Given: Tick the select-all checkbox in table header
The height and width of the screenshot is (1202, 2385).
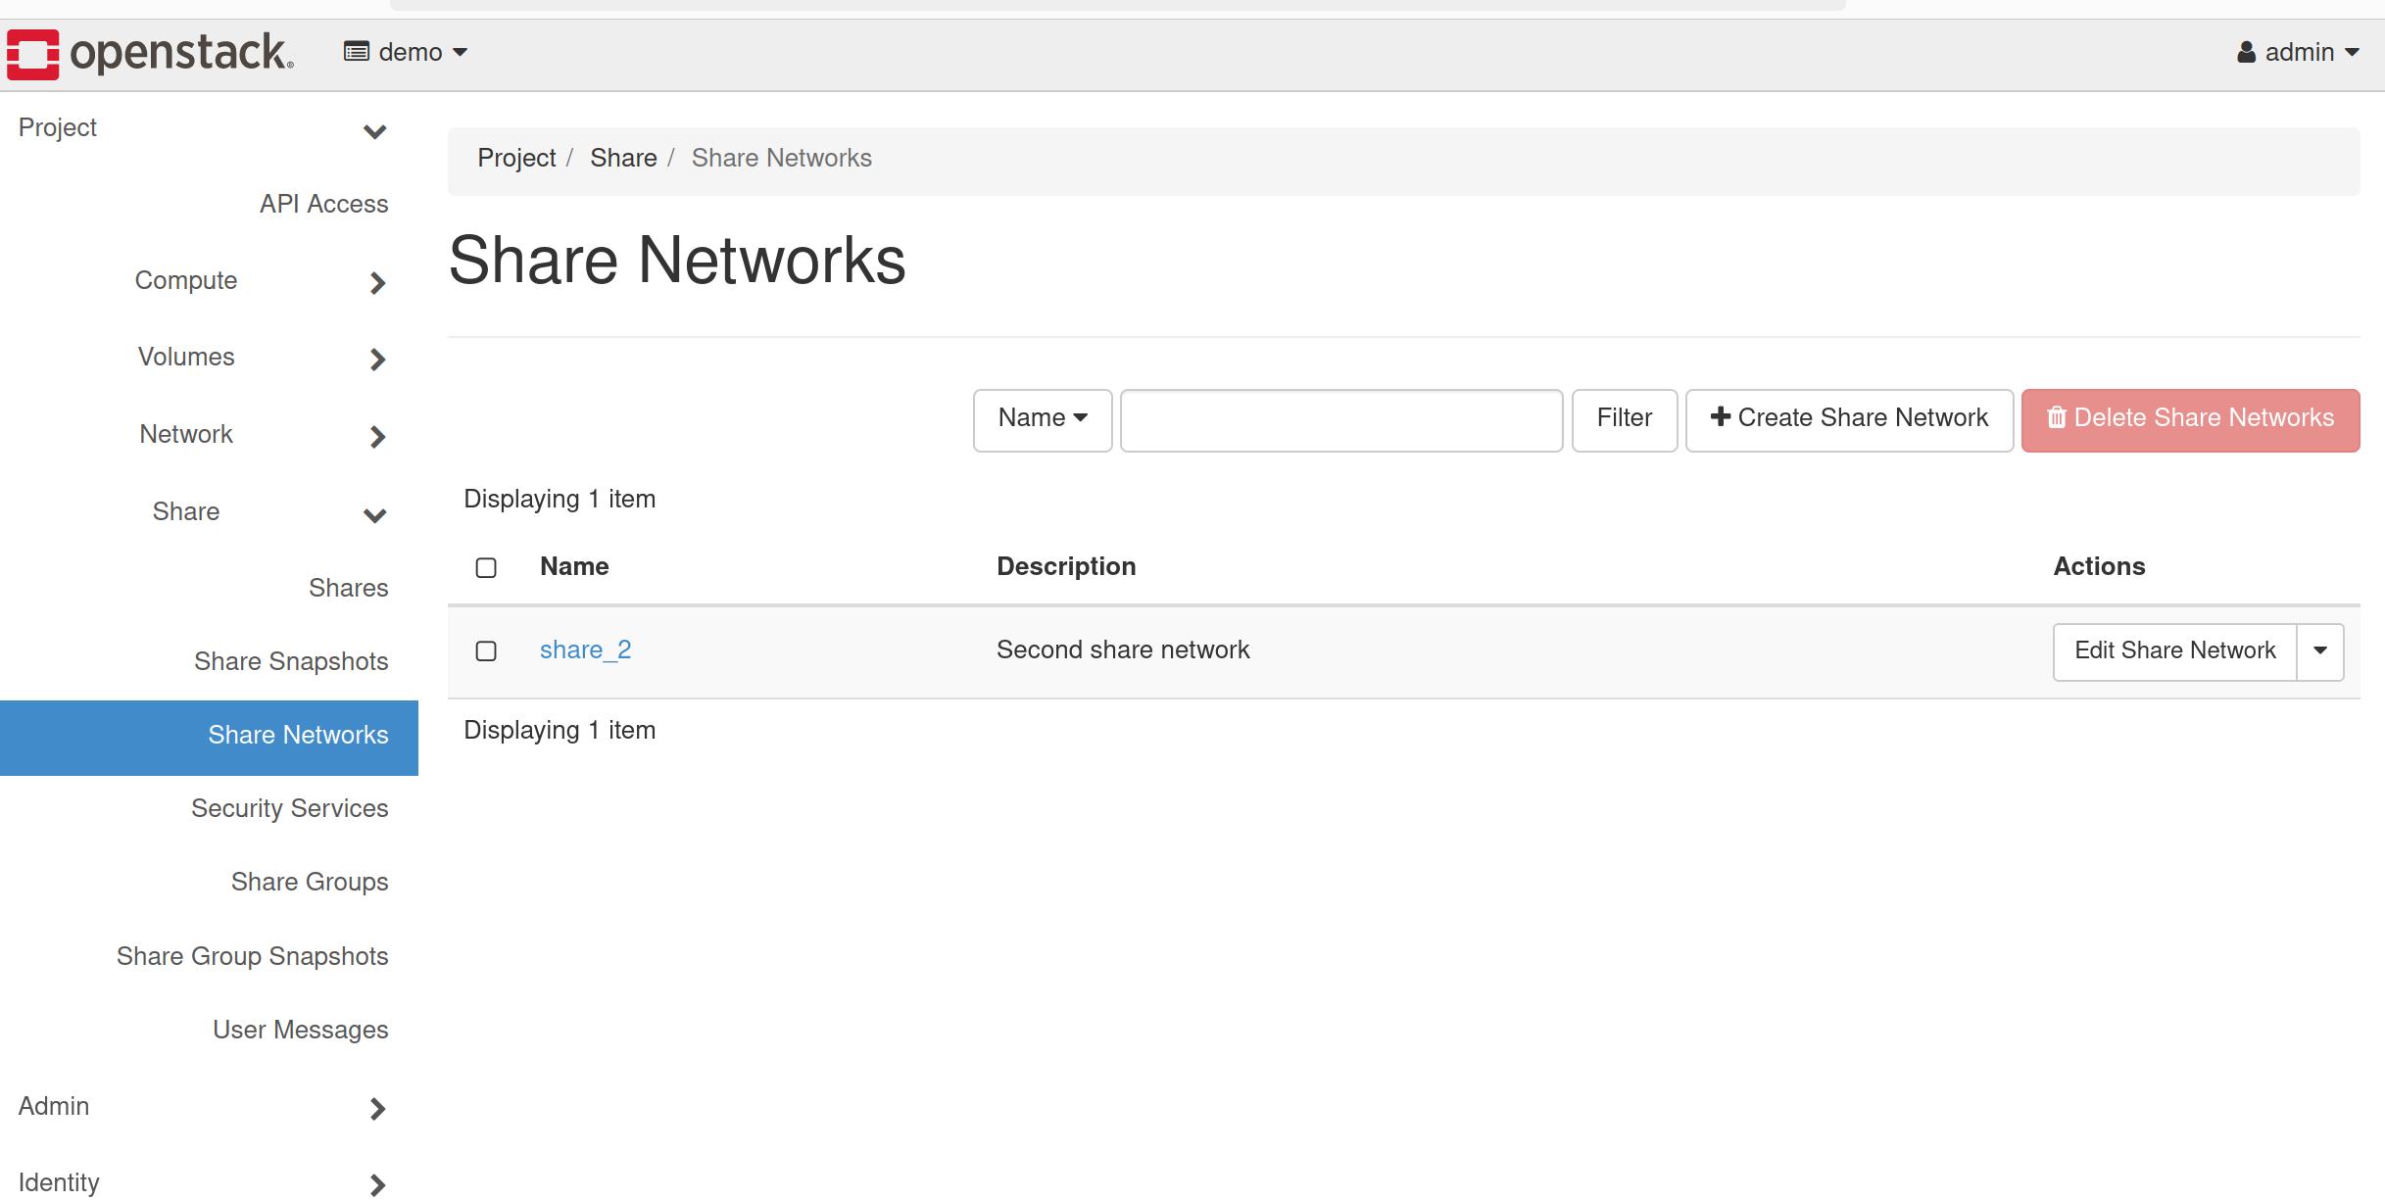Looking at the screenshot, I should 486,568.
